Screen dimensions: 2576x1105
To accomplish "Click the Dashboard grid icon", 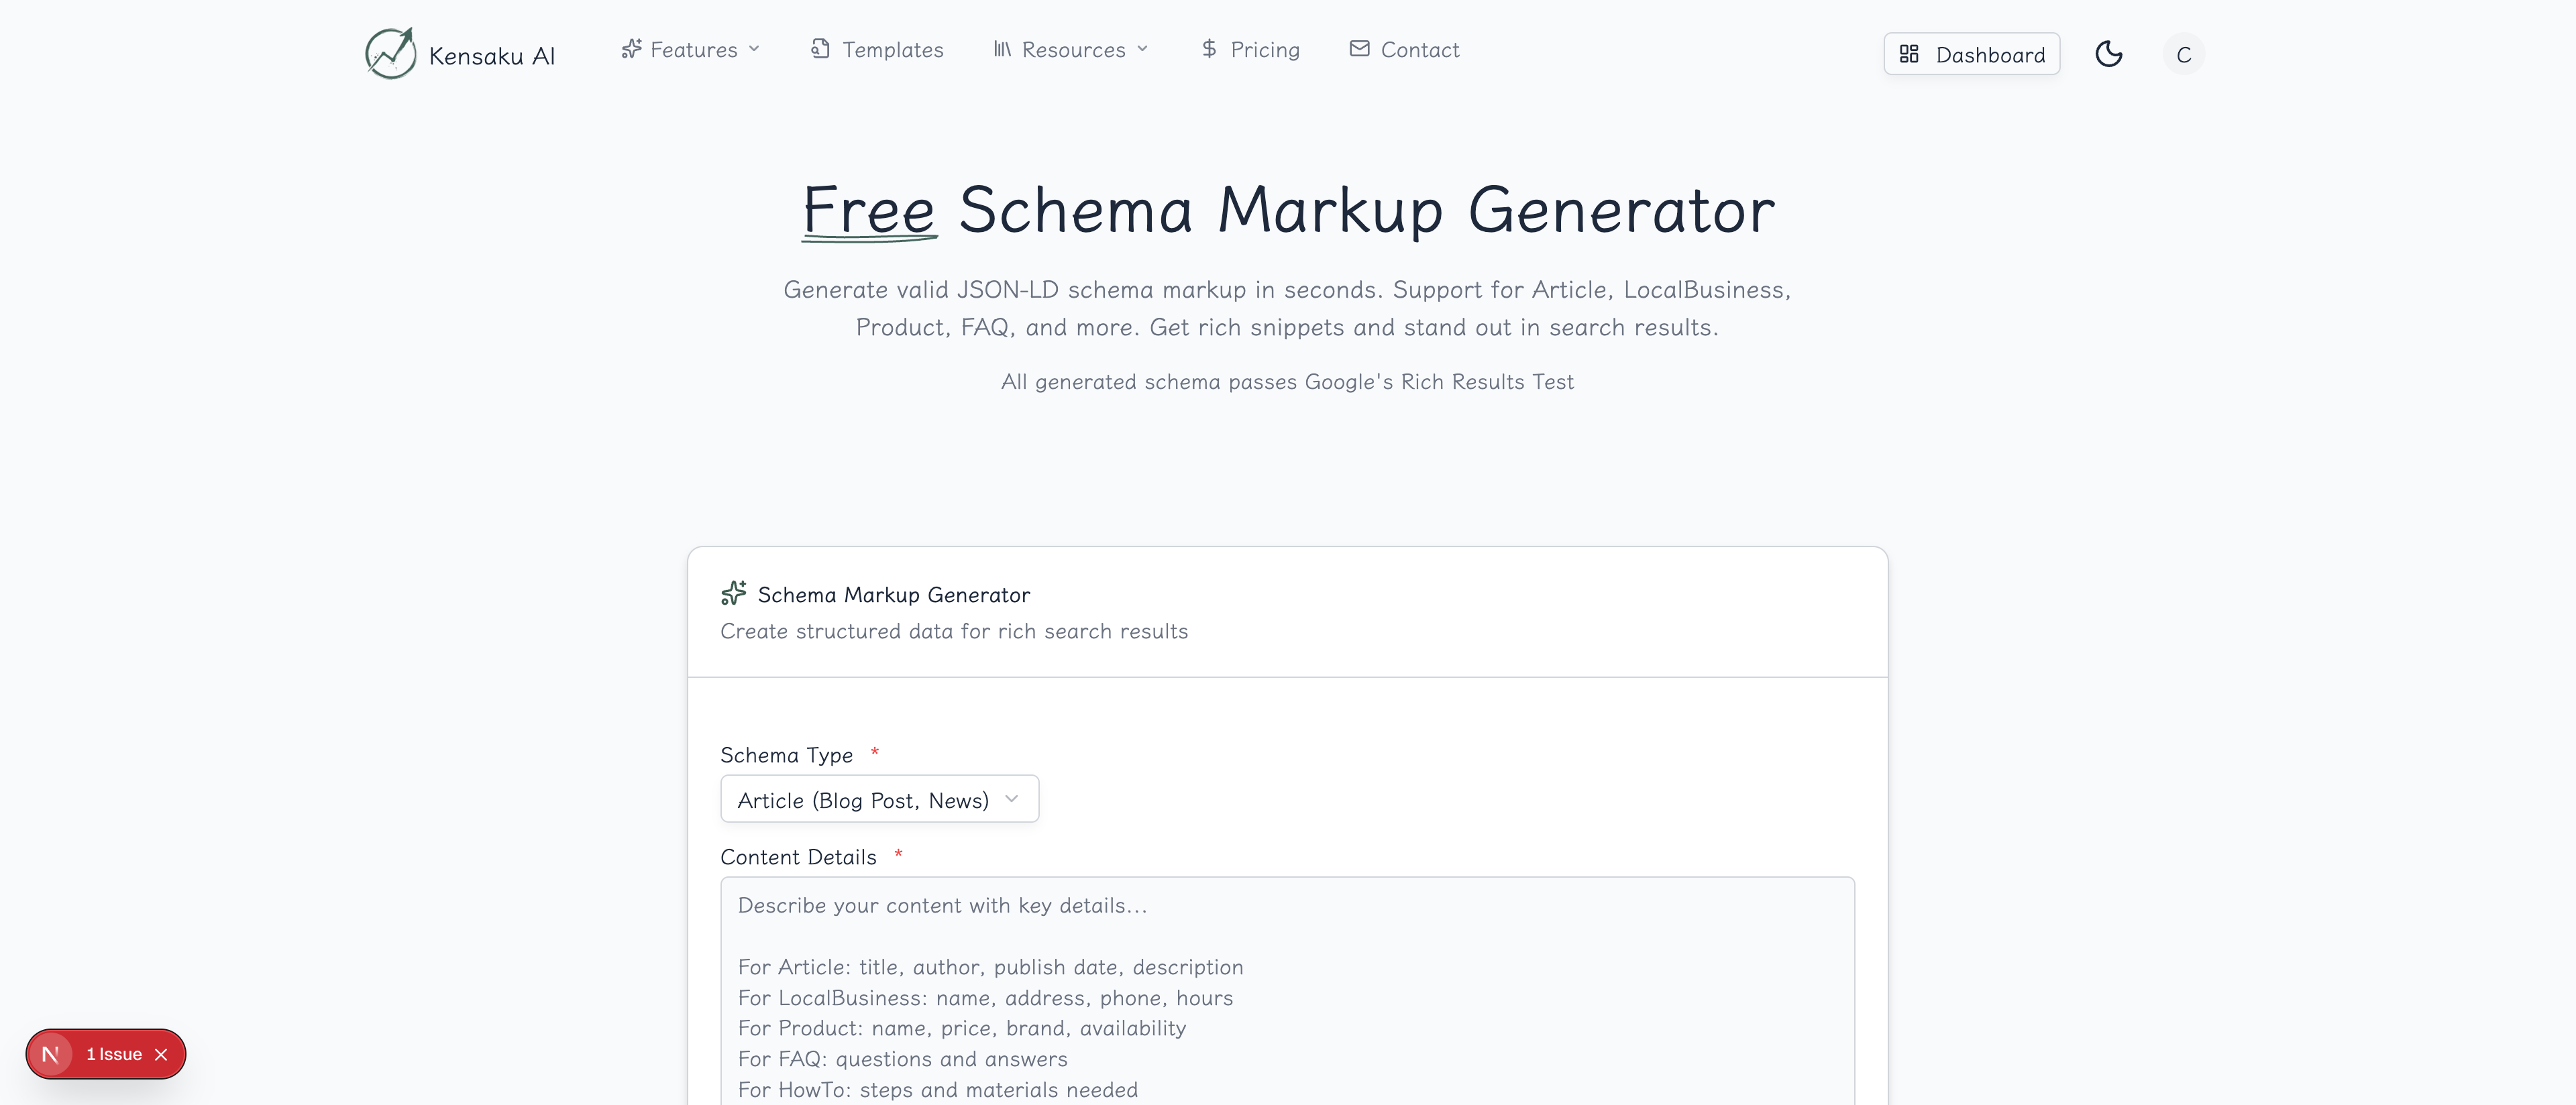I will (1909, 54).
